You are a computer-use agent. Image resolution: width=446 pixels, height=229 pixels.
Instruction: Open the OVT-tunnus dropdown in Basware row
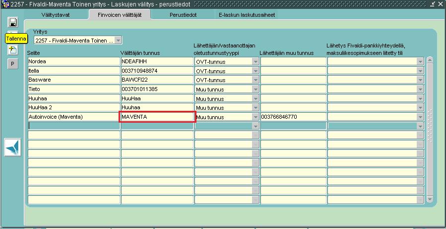pos(255,80)
